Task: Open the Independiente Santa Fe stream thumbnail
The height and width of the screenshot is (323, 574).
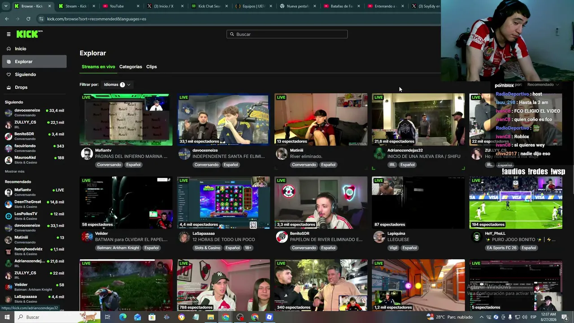Action: pyautogui.click(x=223, y=119)
